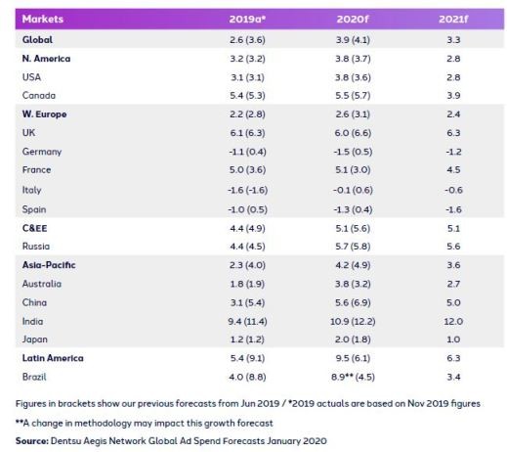Viewport: 507px width, 452px height.
Task: Click the Markets column header
Action: pos(43,19)
